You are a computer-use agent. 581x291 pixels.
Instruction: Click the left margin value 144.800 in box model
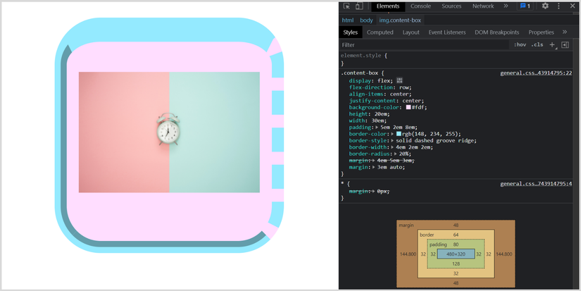click(408, 254)
